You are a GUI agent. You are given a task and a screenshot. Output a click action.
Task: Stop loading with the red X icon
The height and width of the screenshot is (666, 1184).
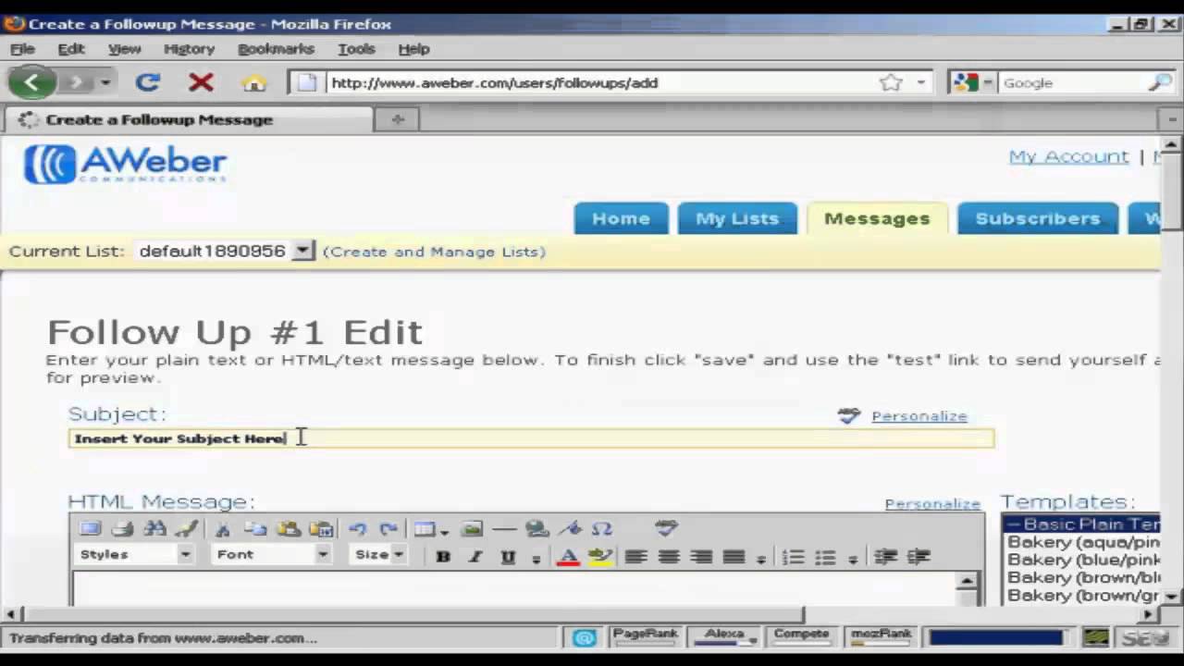201,82
